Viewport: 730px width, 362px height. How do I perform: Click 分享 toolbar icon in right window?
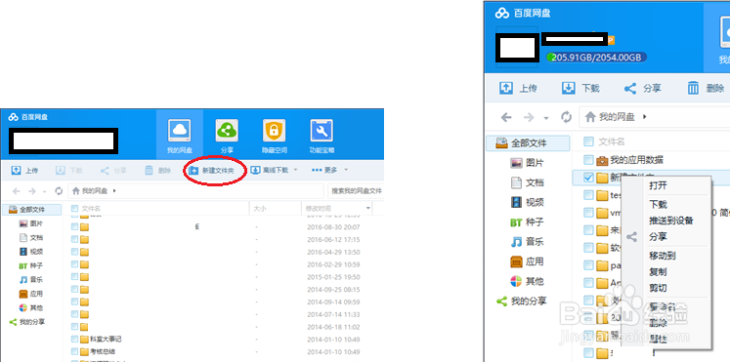(630, 88)
